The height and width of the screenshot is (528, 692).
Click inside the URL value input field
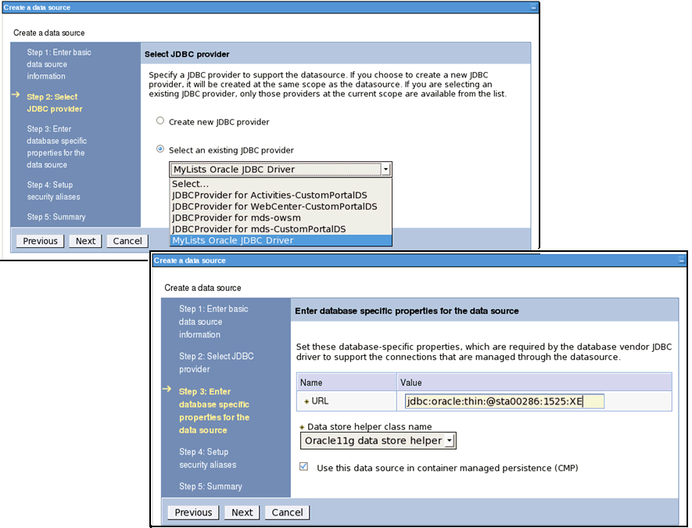click(500, 401)
